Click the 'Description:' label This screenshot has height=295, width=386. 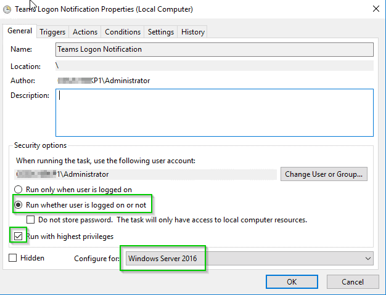click(x=30, y=95)
